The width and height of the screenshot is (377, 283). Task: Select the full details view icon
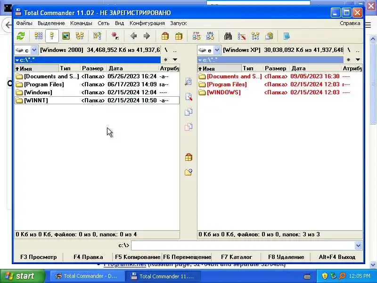(x=52, y=36)
